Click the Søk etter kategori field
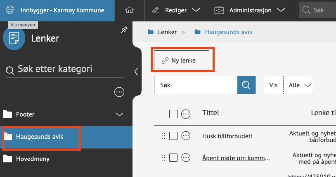 (x=65, y=69)
